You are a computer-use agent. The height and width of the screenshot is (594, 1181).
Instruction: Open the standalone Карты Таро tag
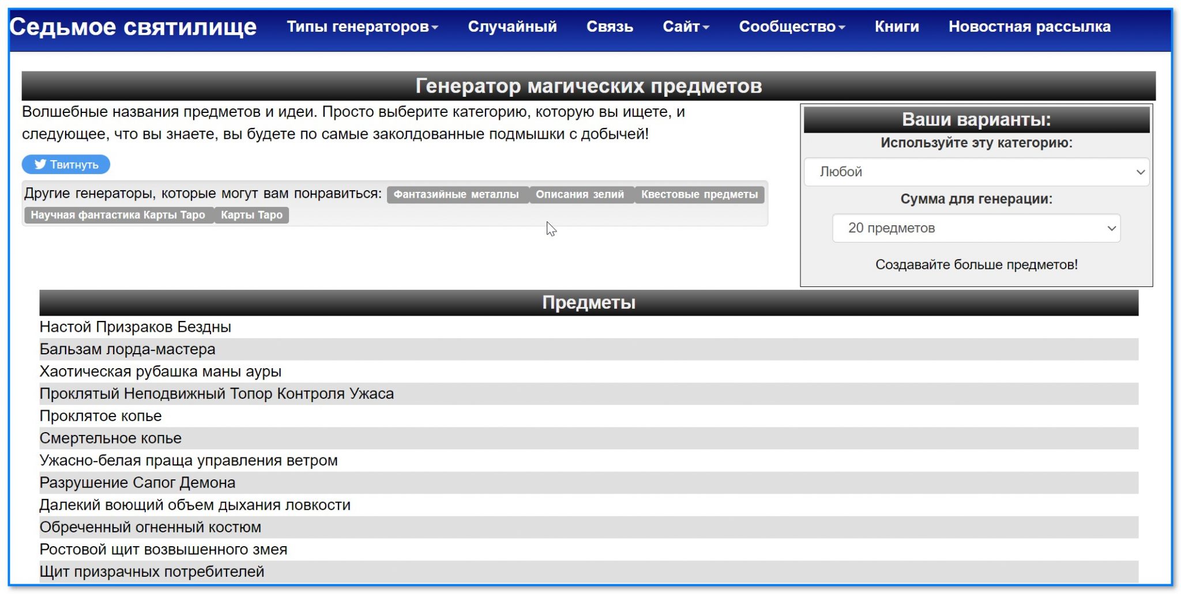251,215
